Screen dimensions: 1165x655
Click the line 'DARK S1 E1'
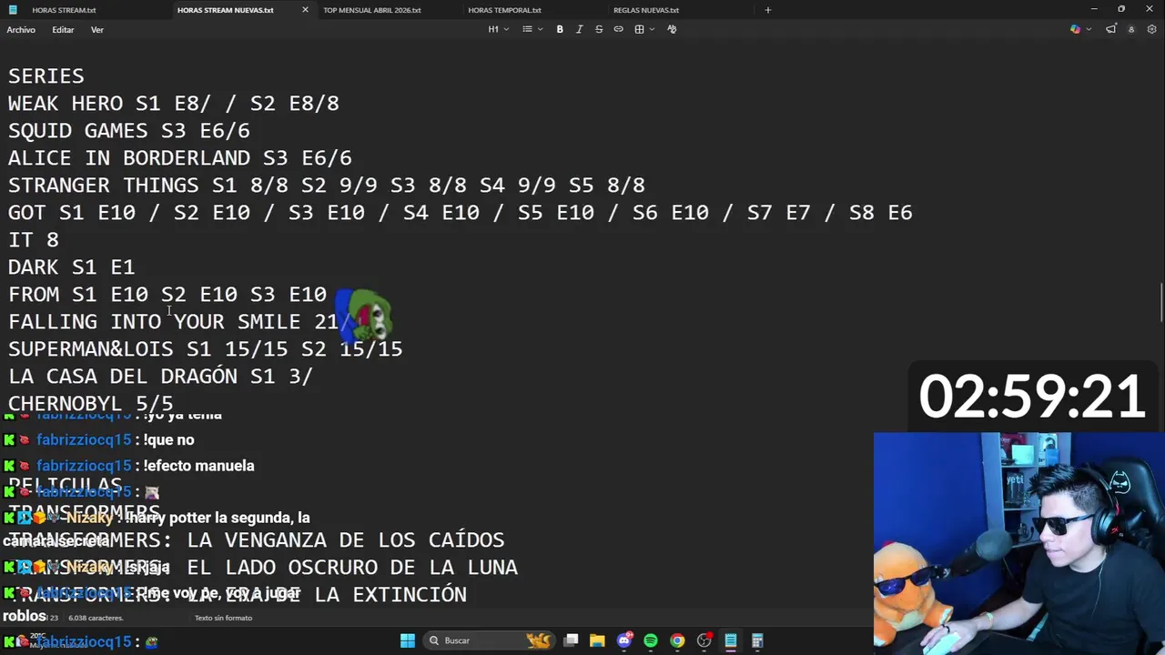pos(72,267)
